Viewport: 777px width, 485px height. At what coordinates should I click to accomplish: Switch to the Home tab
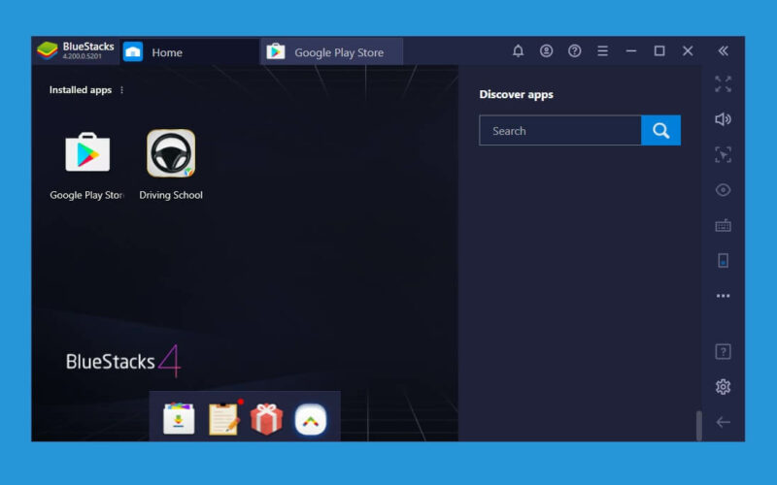[x=188, y=52]
